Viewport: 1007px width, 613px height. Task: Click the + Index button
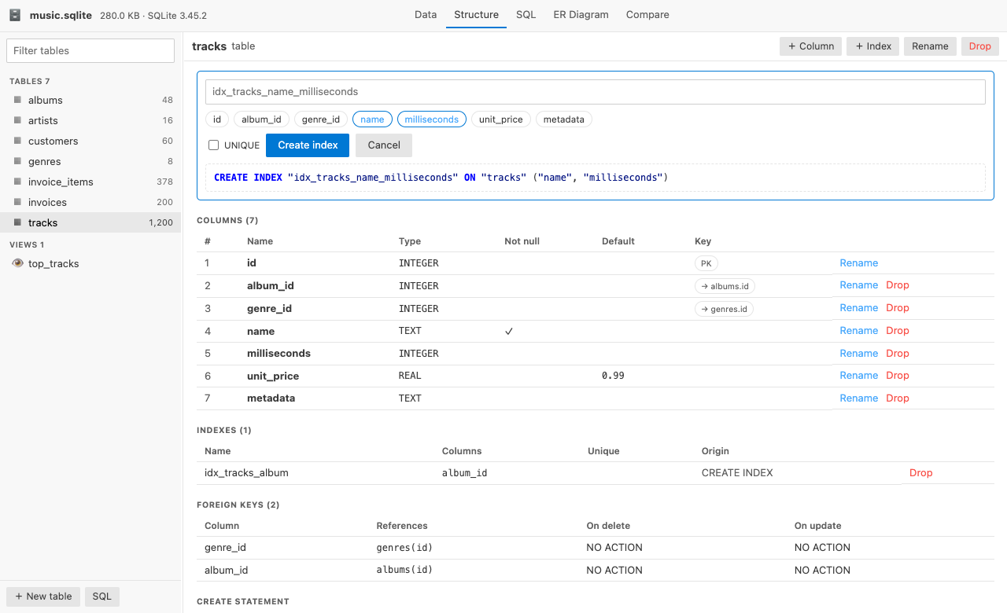[873, 46]
